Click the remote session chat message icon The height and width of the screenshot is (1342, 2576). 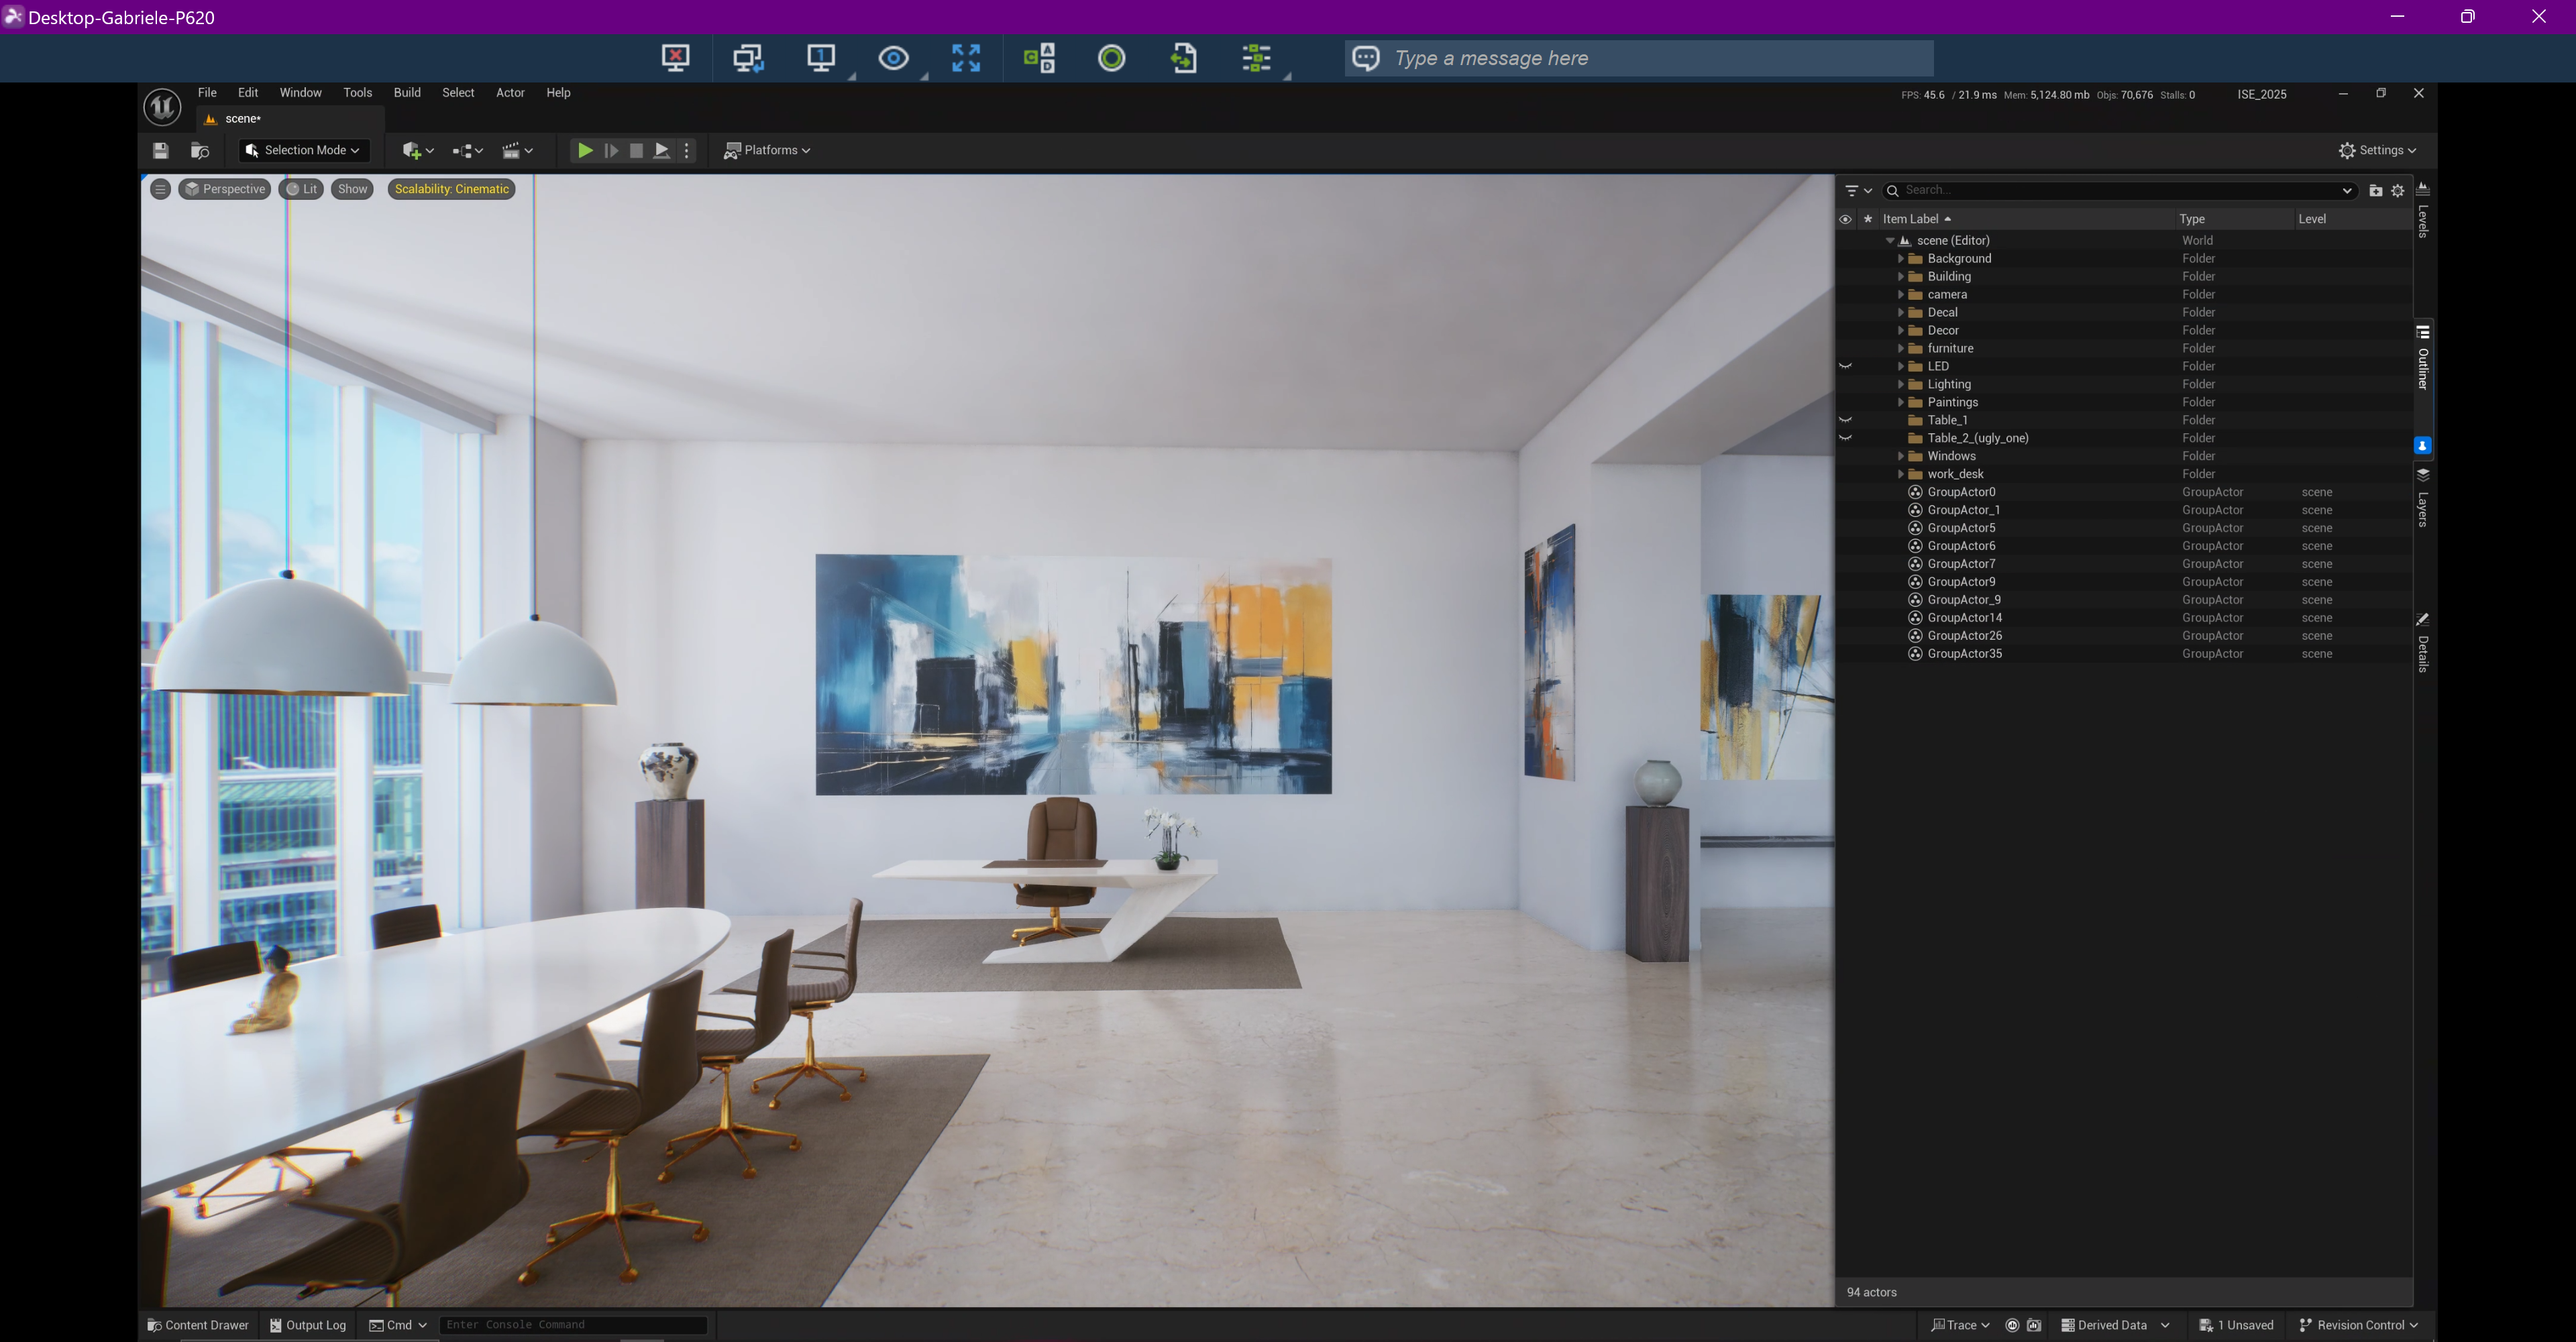coord(1366,58)
